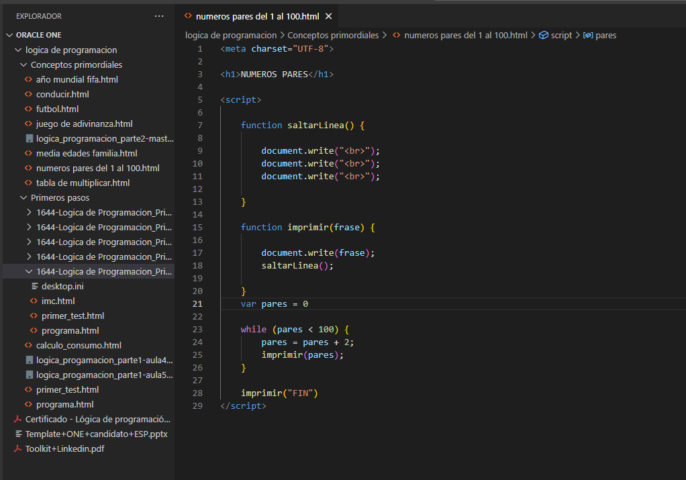Click Conceptos primordiales in the breadcrumb
The height and width of the screenshot is (480, 686).
[333, 36]
